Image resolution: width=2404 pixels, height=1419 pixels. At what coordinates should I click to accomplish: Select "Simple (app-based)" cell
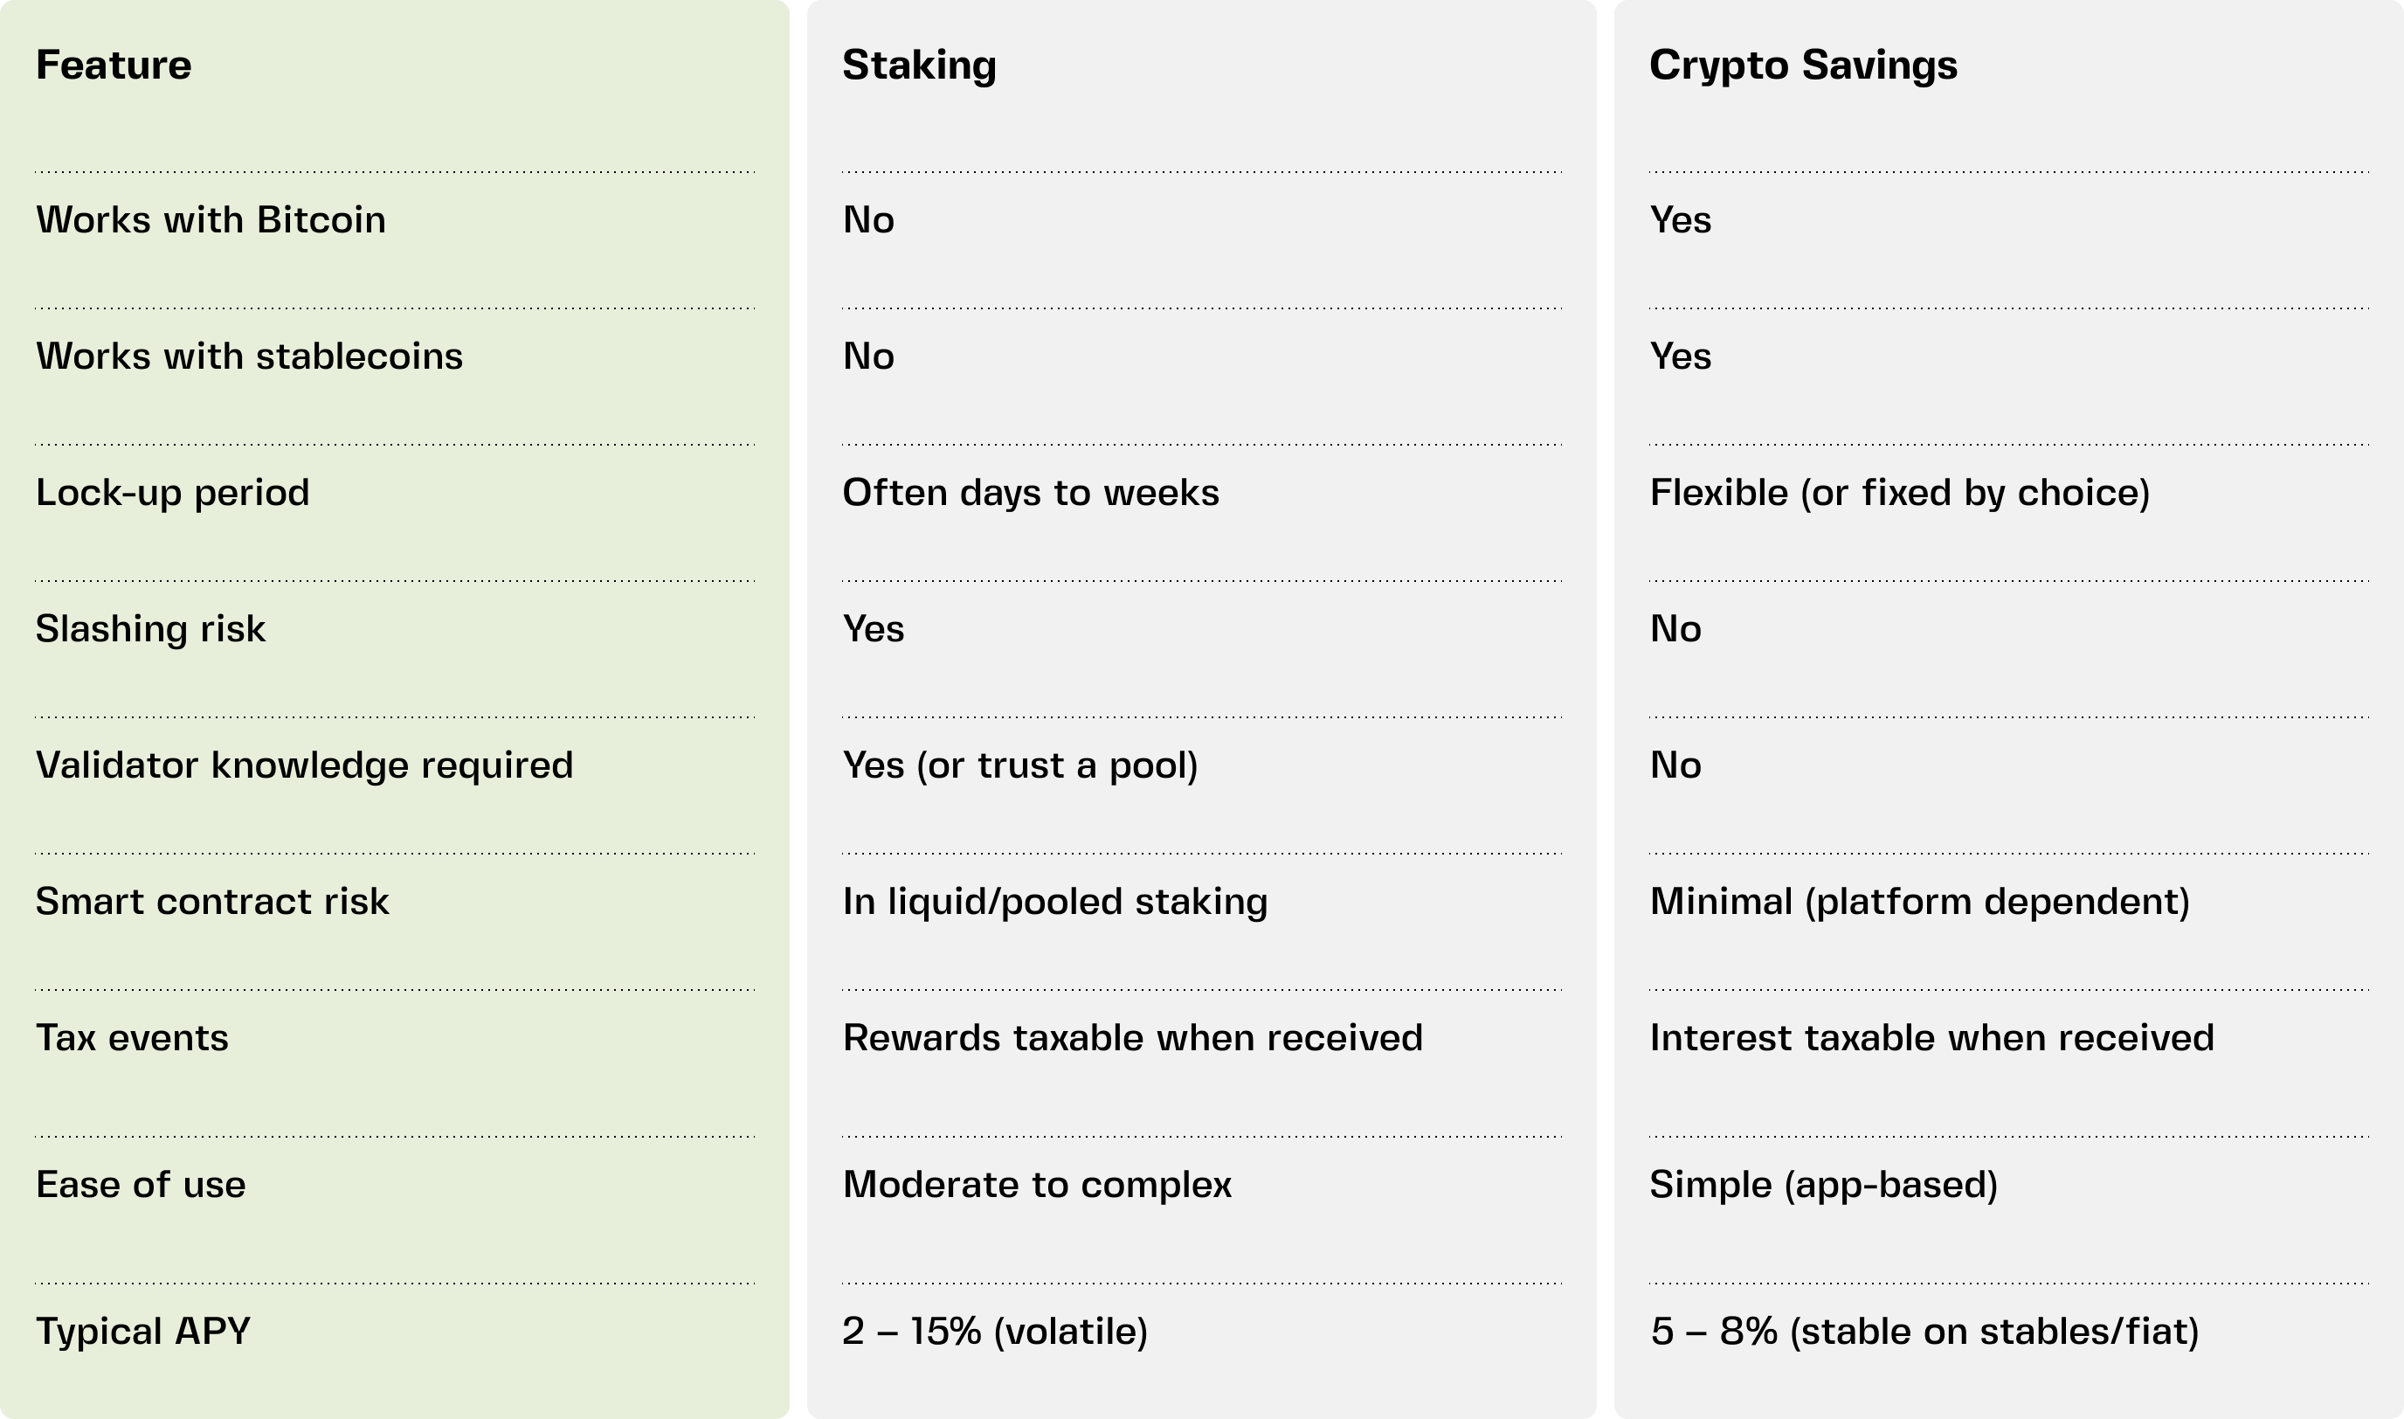pos(1823,1185)
